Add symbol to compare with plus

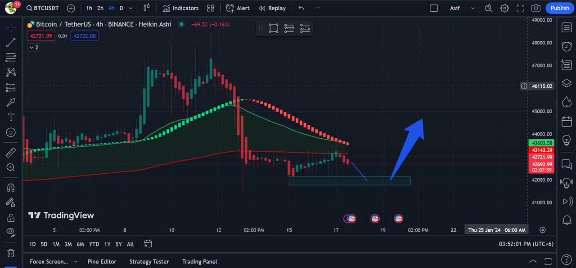coord(71,8)
